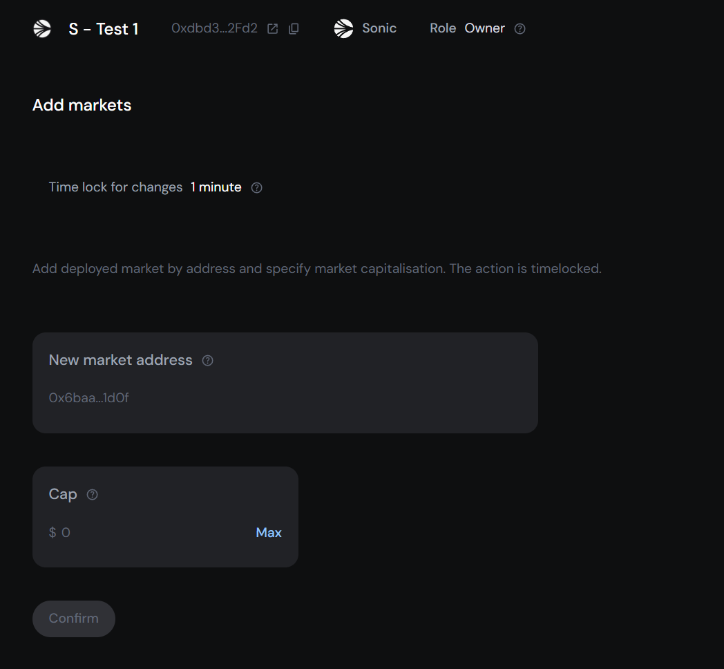Image resolution: width=724 pixels, height=669 pixels.
Task: Click the vault logo icon
Action: click(x=41, y=28)
